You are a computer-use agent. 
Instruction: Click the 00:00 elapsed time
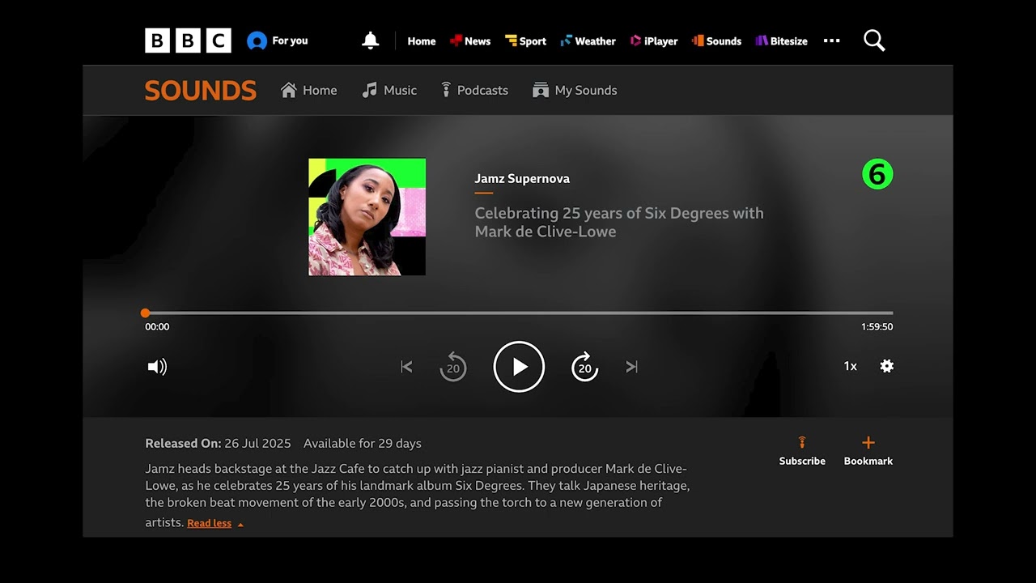[157, 327]
